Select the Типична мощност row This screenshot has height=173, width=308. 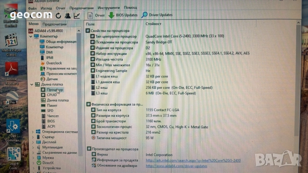[123, 138]
